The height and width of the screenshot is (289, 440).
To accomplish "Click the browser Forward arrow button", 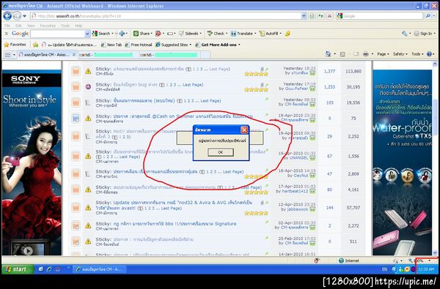I will coord(17,16).
